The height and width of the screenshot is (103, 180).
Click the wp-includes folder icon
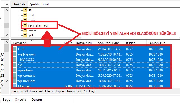pyautogui.click(x=15, y=81)
